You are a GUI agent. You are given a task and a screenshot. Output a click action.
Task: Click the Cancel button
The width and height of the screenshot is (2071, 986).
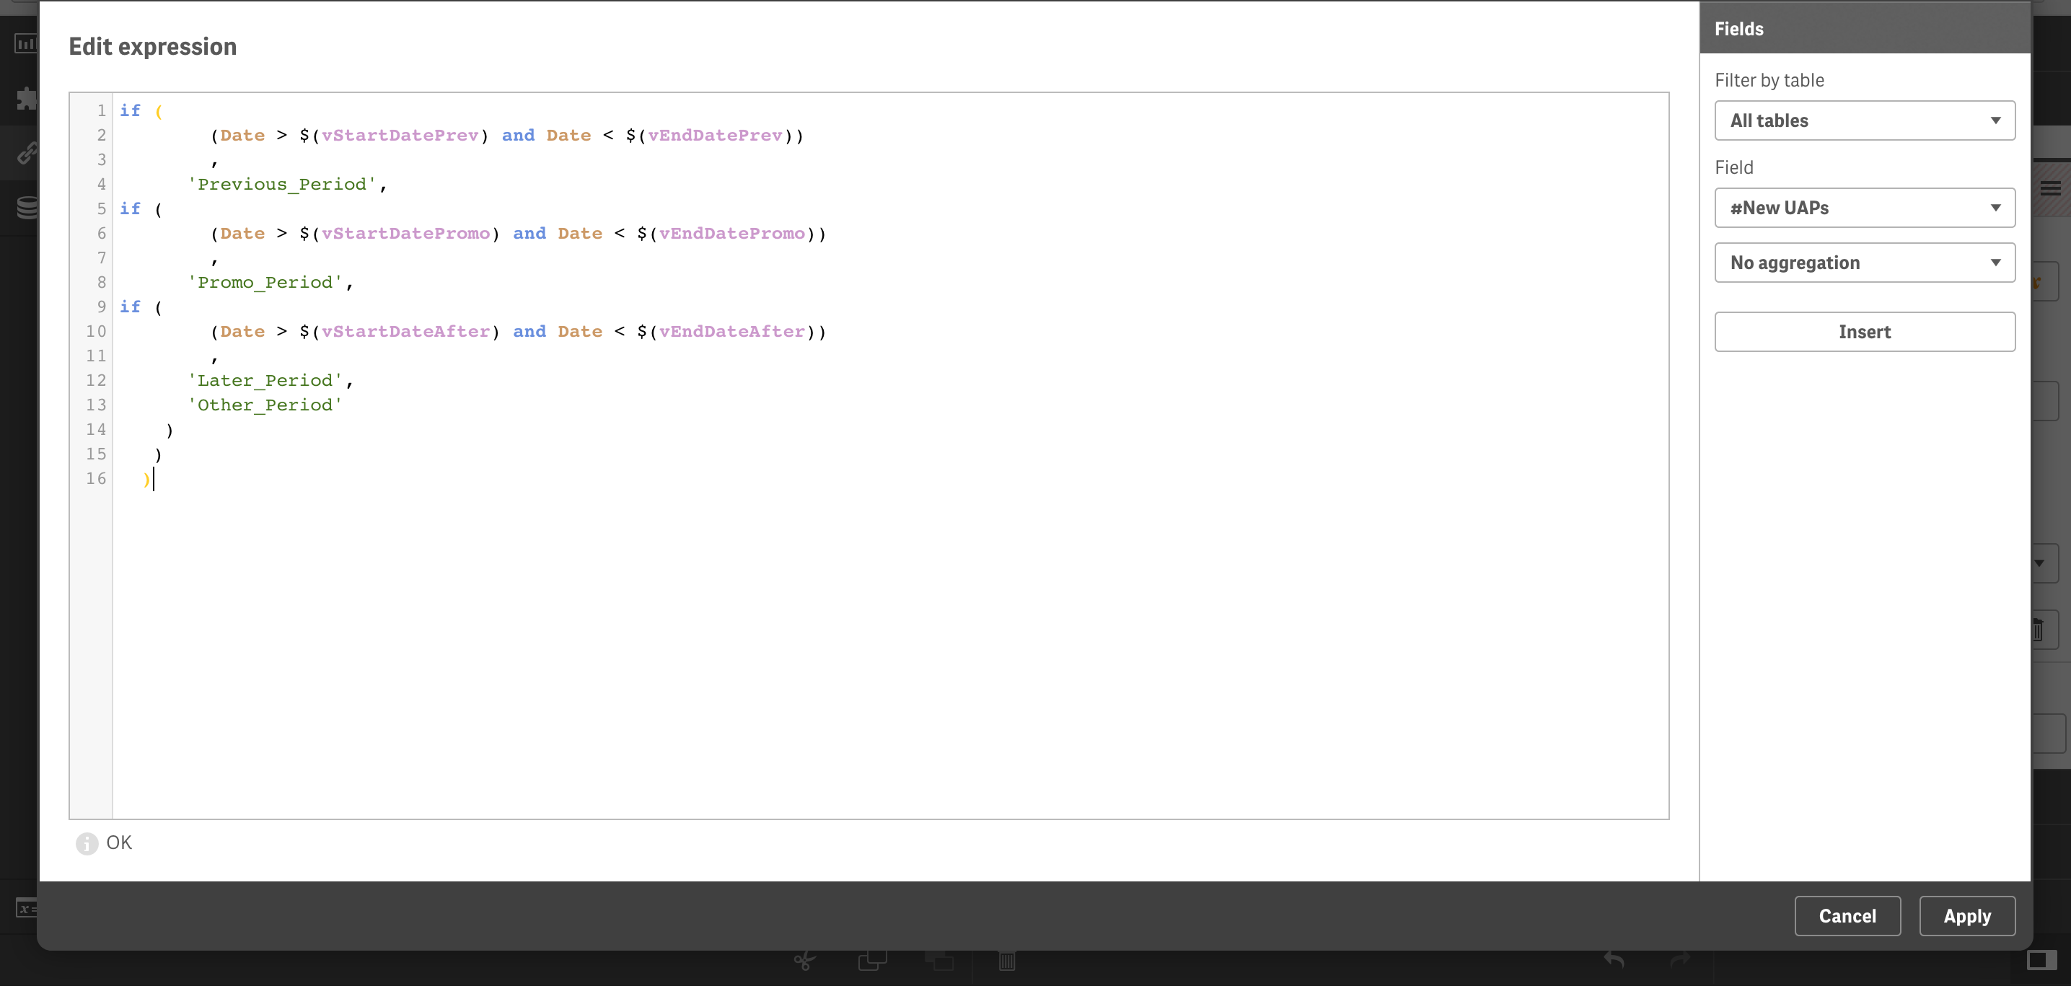[x=1848, y=916]
